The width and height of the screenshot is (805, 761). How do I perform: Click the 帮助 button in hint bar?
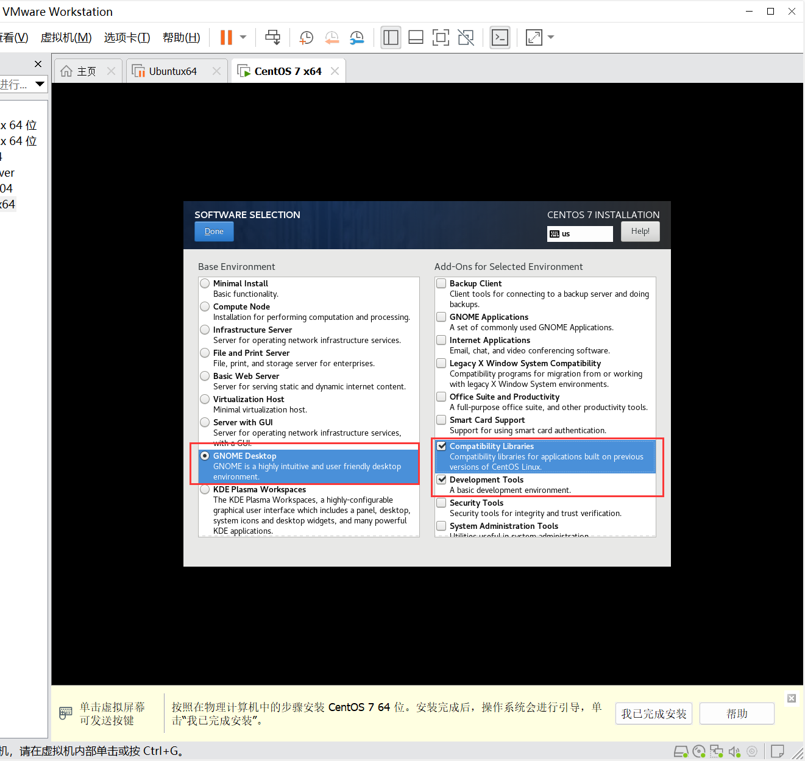click(x=737, y=713)
